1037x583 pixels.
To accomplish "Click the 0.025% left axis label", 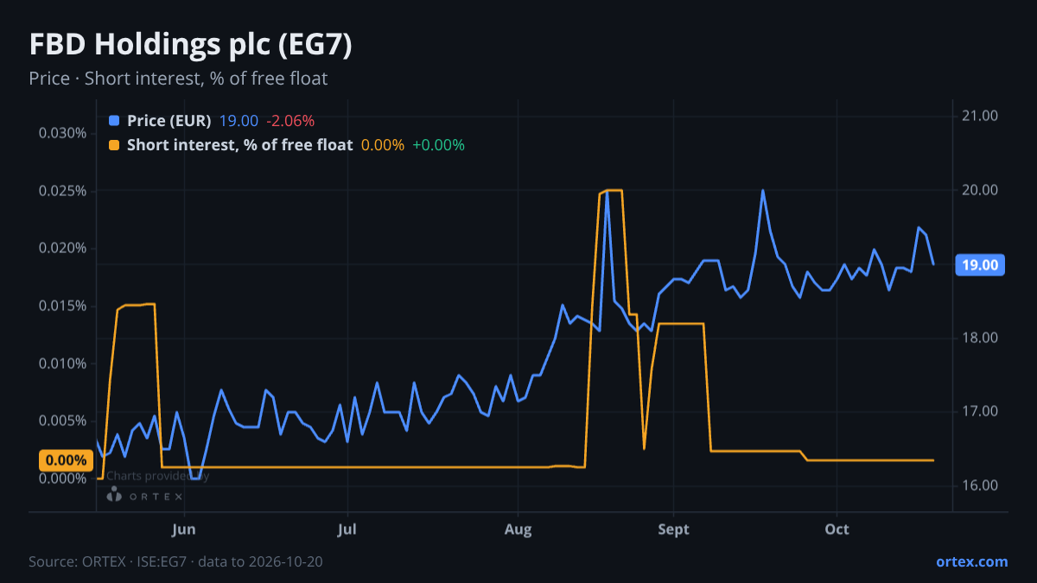I will click(x=63, y=191).
